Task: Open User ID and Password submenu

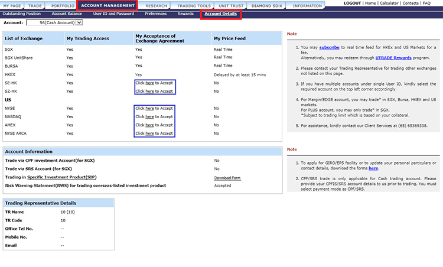Action: click(x=113, y=14)
